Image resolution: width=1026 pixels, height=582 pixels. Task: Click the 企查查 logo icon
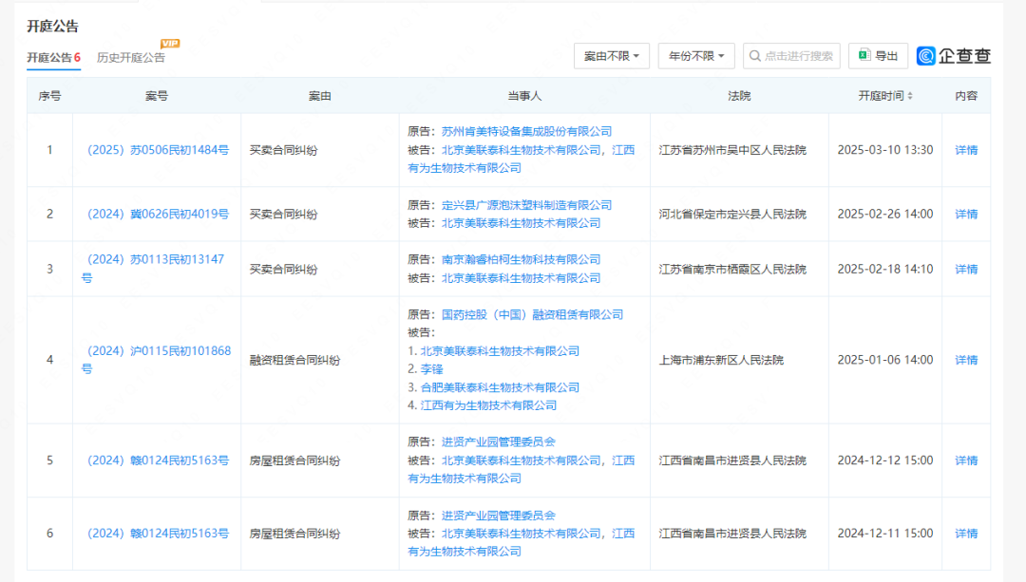(x=926, y=56)
